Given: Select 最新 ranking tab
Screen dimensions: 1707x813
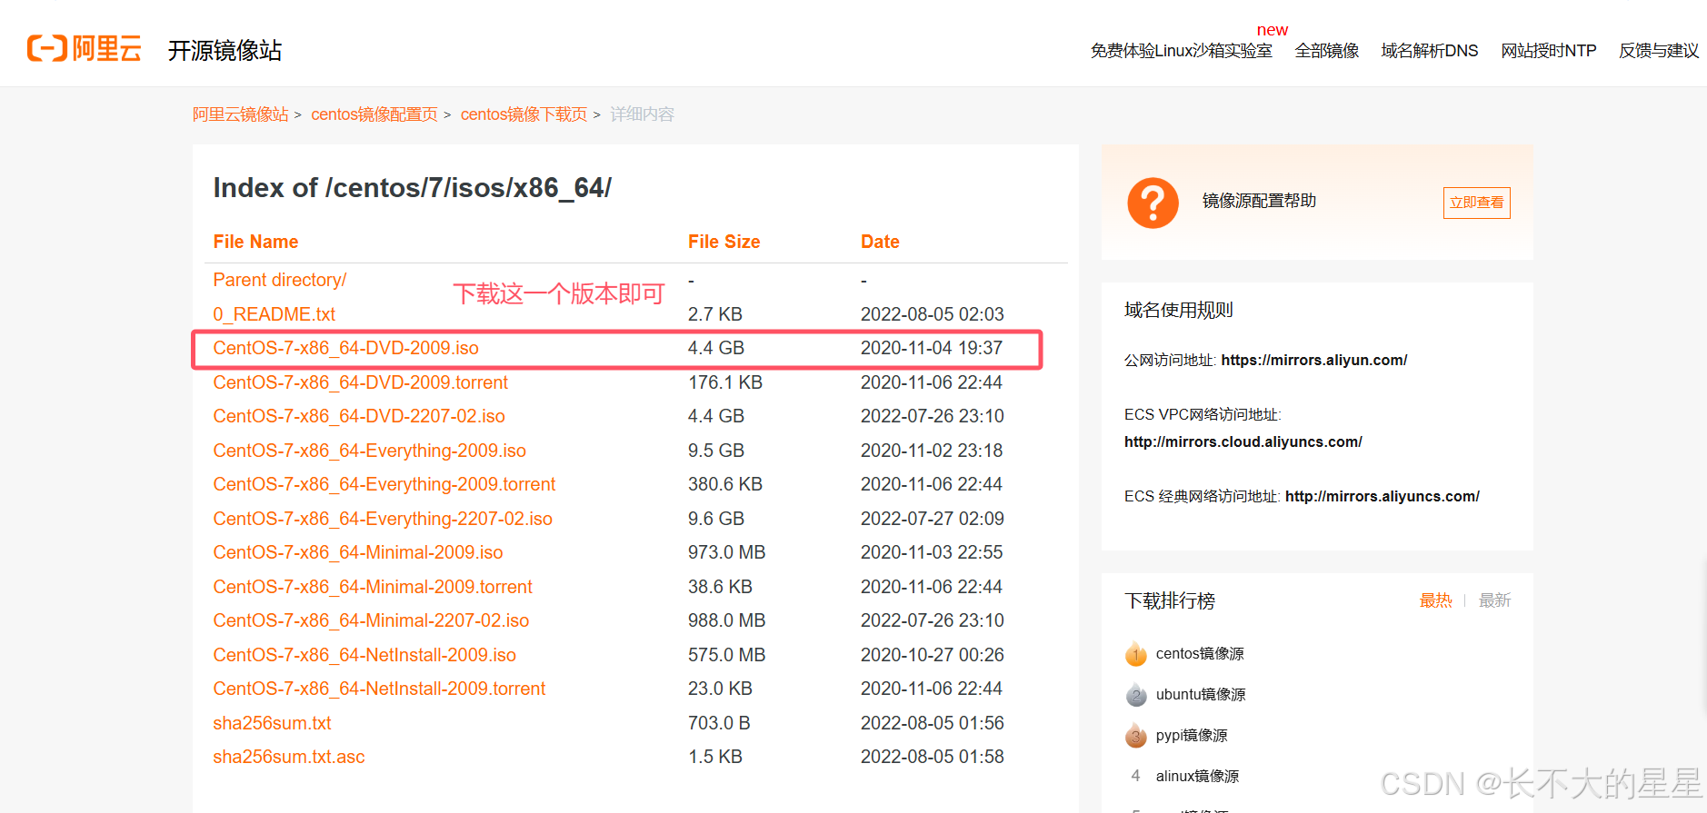Looking at the screenshot, I should pos(1494,600).
